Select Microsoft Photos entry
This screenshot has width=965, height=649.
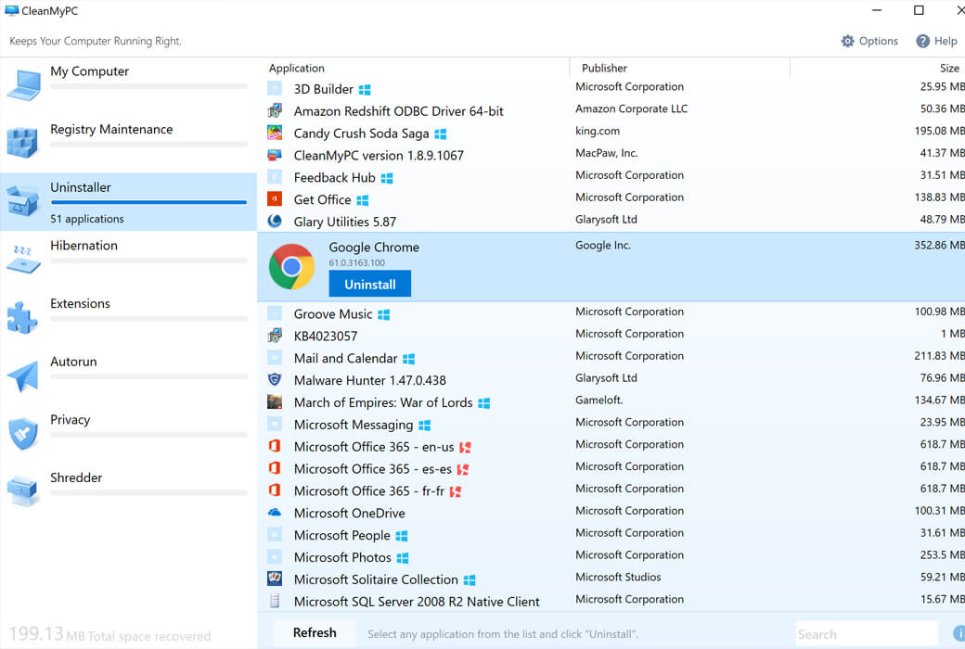611,556
